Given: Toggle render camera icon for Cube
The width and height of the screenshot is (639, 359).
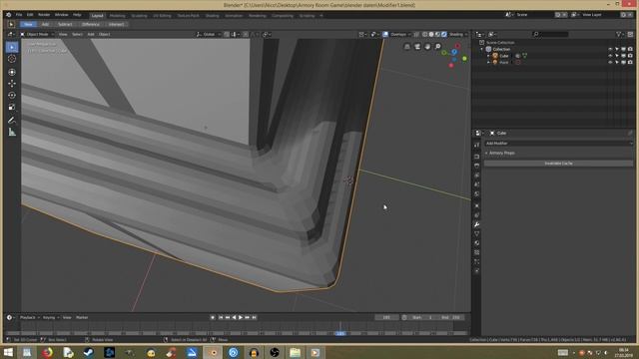Looking at the screenshot, I should (x=630, y=56).
